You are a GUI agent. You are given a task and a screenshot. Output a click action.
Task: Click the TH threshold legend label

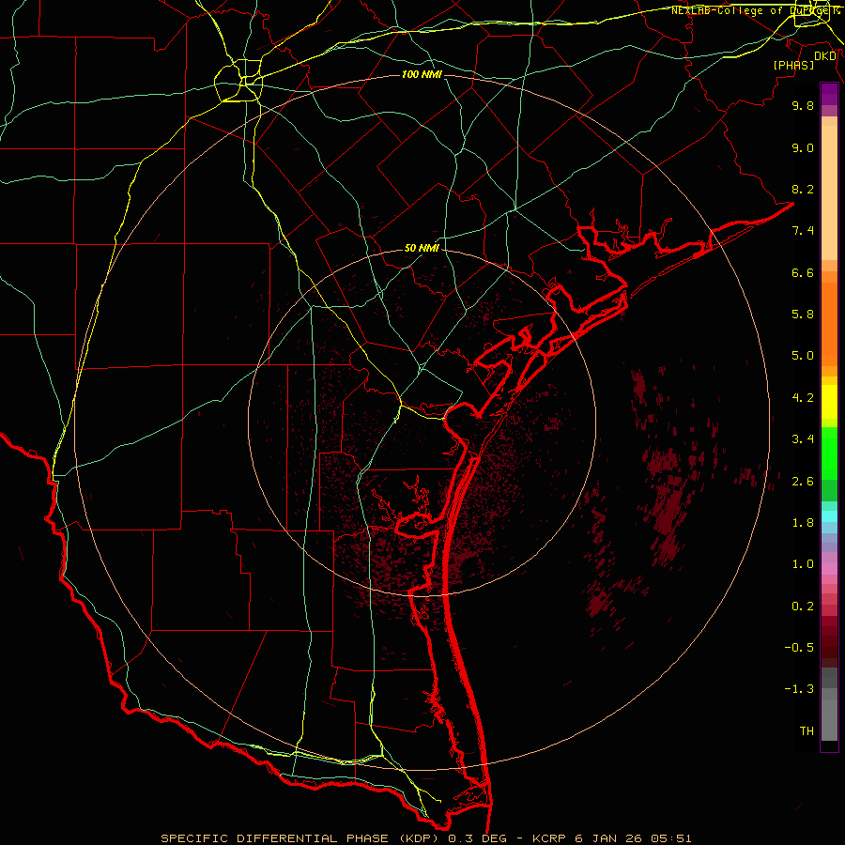[x=807, y=731]
